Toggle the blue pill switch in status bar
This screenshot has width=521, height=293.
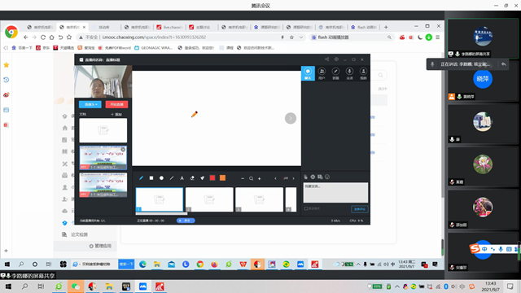(186, 221)
